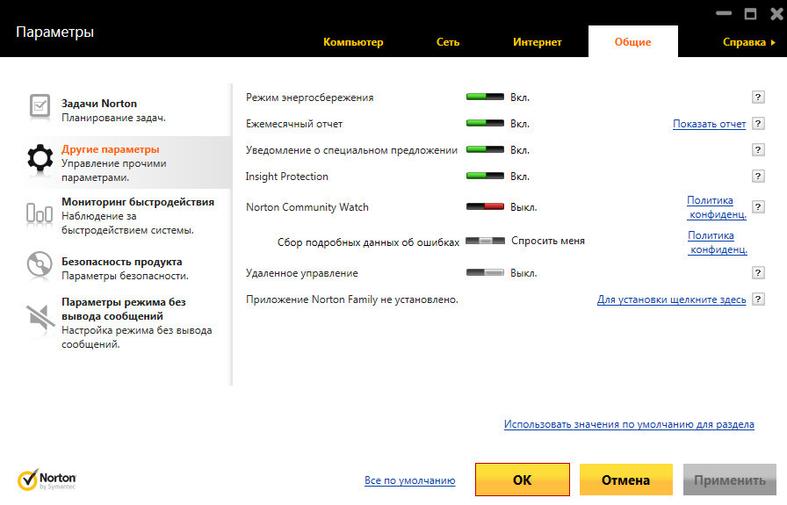Go to the Сеть tab
The image size is (787, 505).
448,42
